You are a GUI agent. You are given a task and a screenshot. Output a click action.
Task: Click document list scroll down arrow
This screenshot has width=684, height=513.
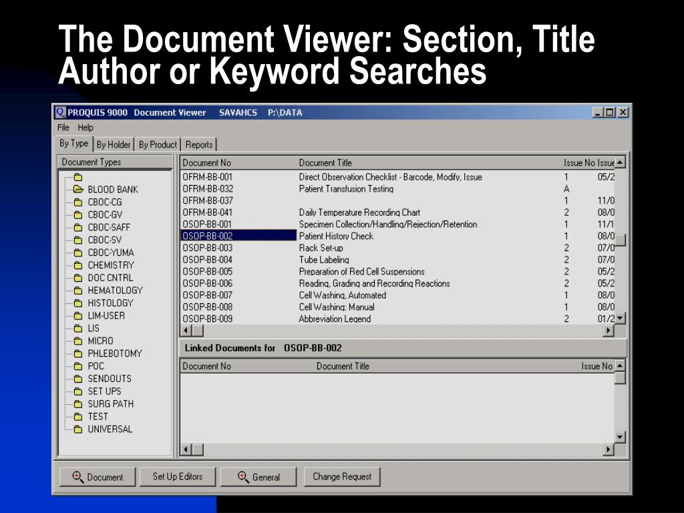pyautogui.click(x=620, y=318)
